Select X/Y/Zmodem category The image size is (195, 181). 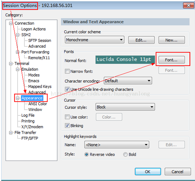coord(32,127)
